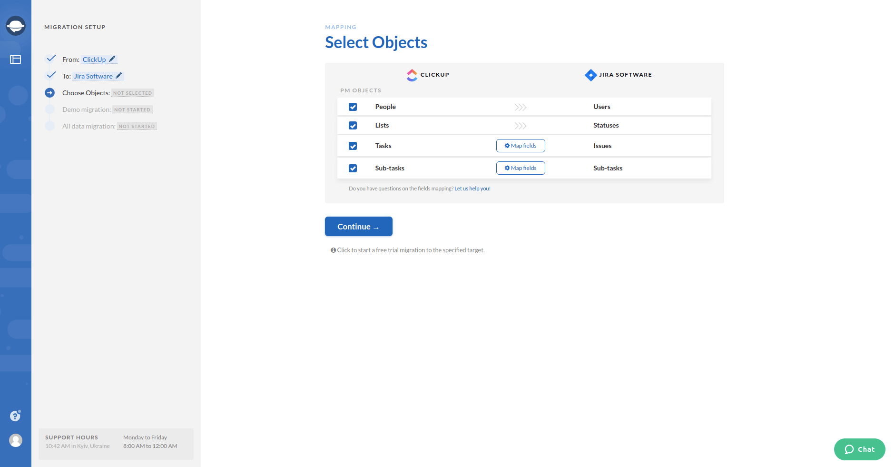Screen dimensions: 895x467
Task: Click the question mark help icon in sidebar
Action: click(16, 416)
